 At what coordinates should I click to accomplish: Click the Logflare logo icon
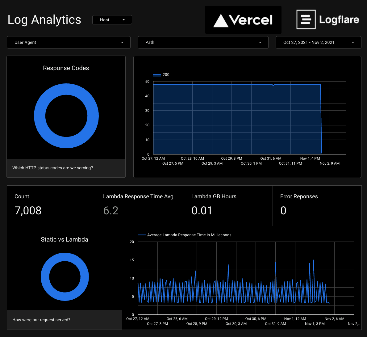point(306,19)
